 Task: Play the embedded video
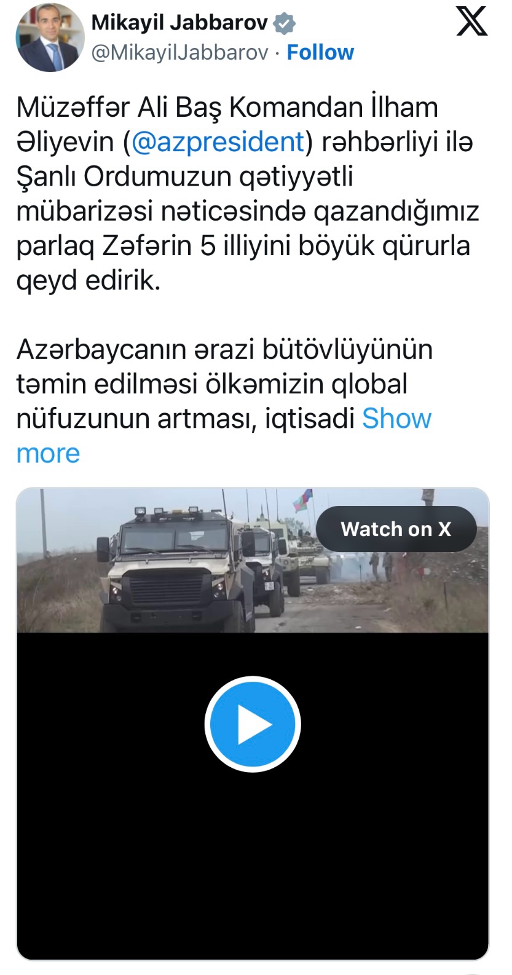253,724
